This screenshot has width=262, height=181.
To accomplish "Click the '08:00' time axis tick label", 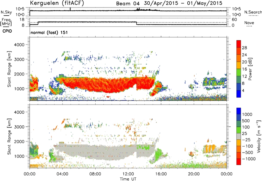I will (95, 174).
